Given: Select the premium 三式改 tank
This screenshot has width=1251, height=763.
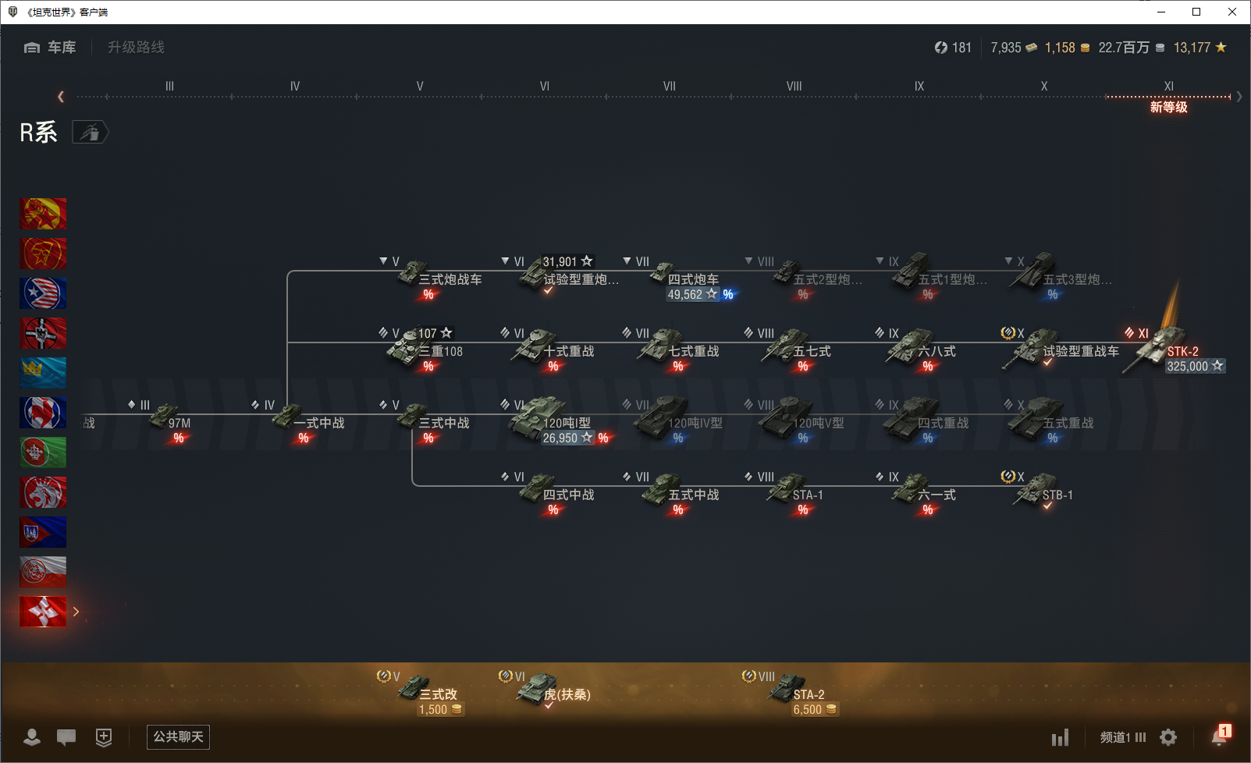Looking at the screenshot, I should click(421, 693).
